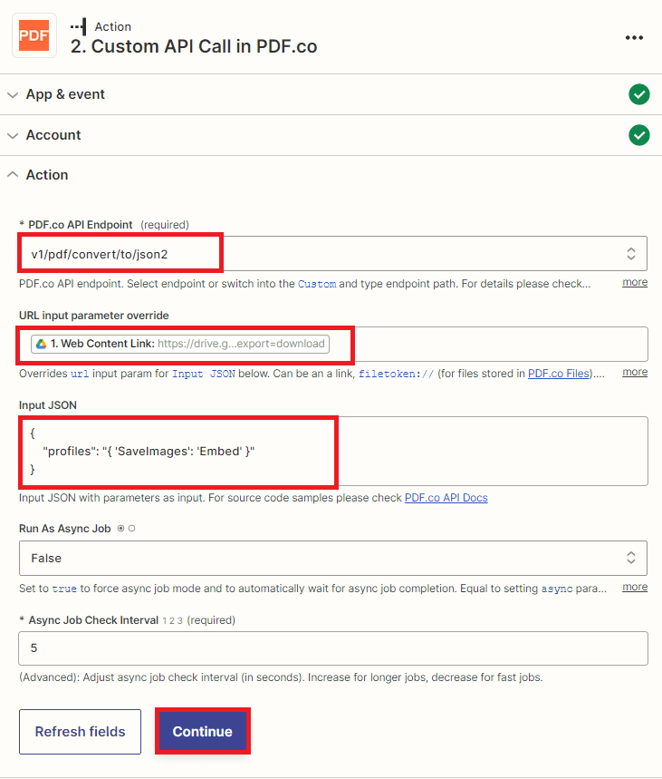Click the Google Drive icon in Web Content Link pill
The image size is (662, 779).
coord(40,345)
